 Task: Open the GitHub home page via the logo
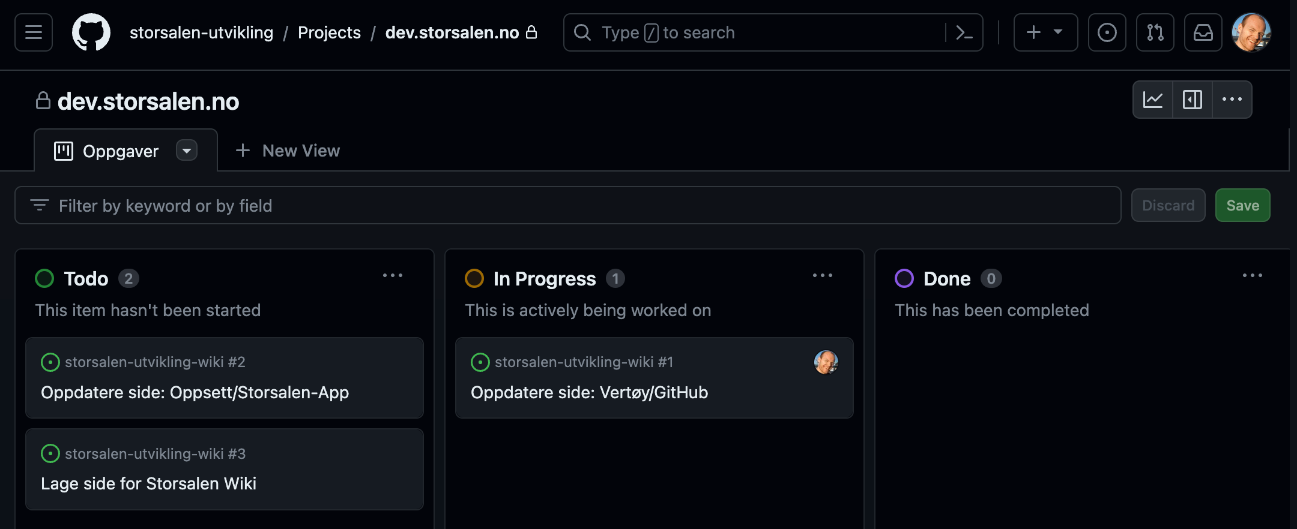pos(91,32)
